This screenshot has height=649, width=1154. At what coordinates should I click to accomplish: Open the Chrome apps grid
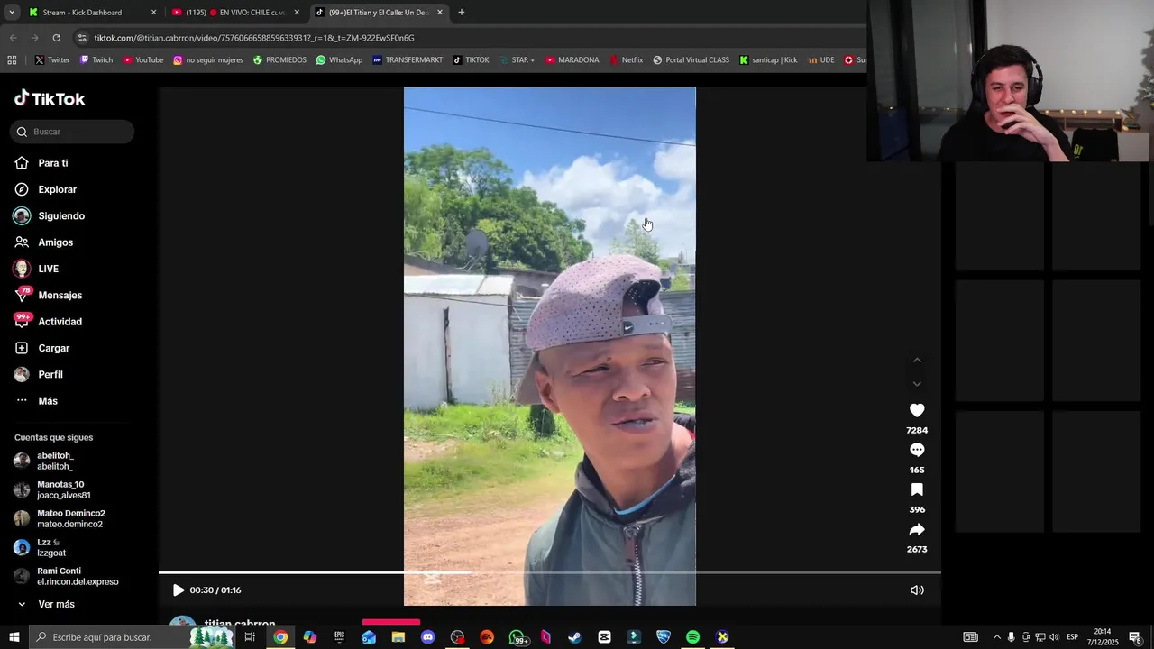click(12, 60)
